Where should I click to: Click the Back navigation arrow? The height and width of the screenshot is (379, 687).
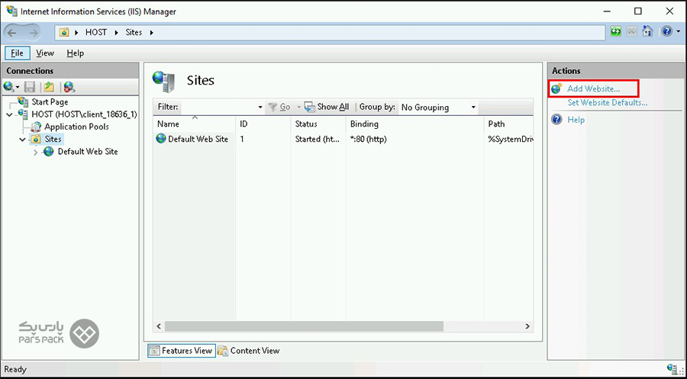click(13, 32)
